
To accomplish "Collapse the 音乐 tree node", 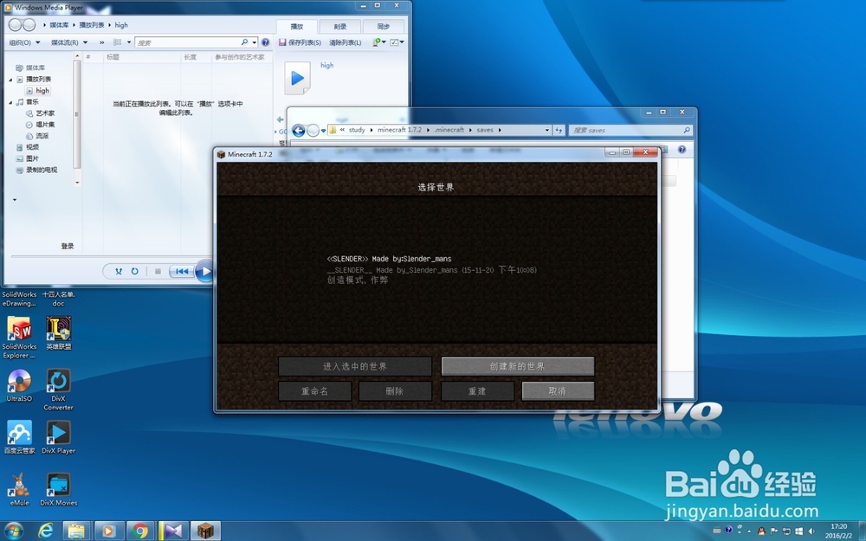I will (10, 102).
